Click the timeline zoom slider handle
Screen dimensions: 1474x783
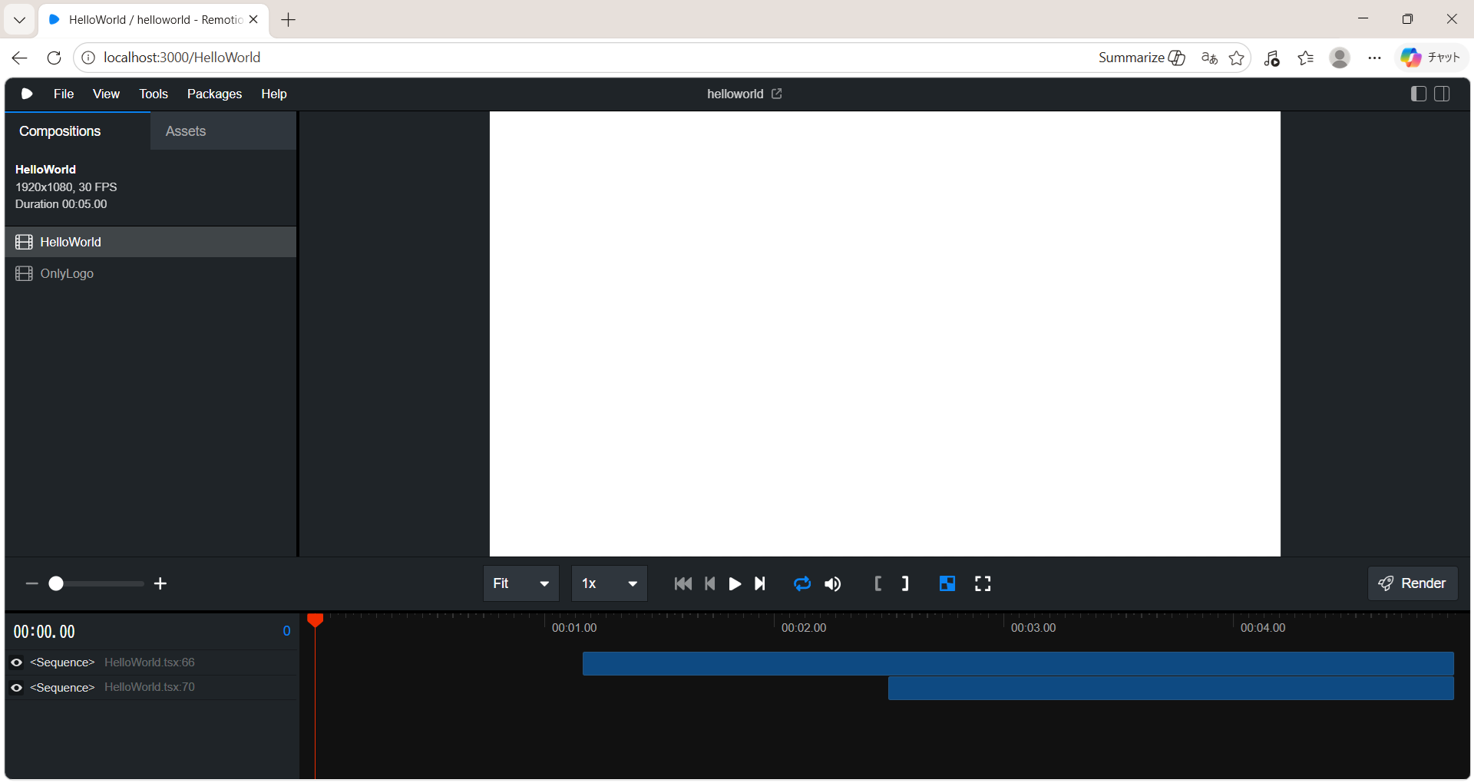(x=56, y=584)
